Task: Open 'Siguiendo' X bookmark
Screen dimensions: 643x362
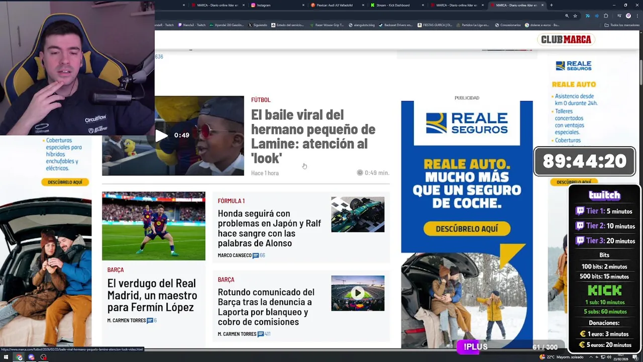Action: 257,25
